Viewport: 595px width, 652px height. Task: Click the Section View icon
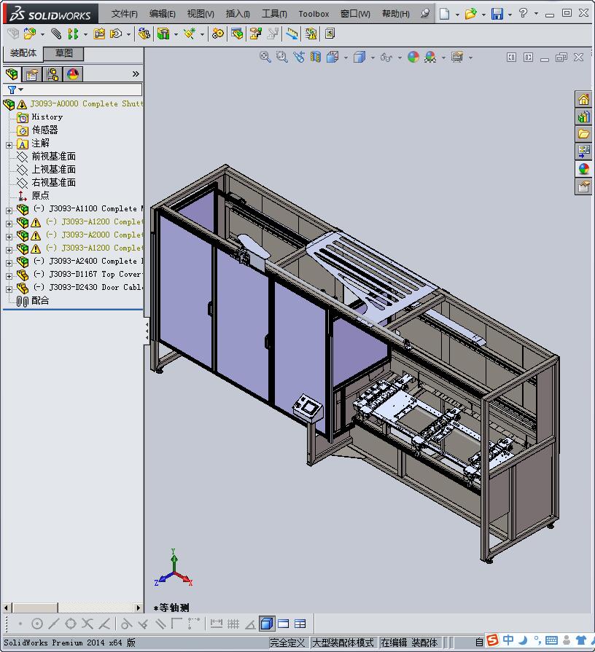point(316,57)
